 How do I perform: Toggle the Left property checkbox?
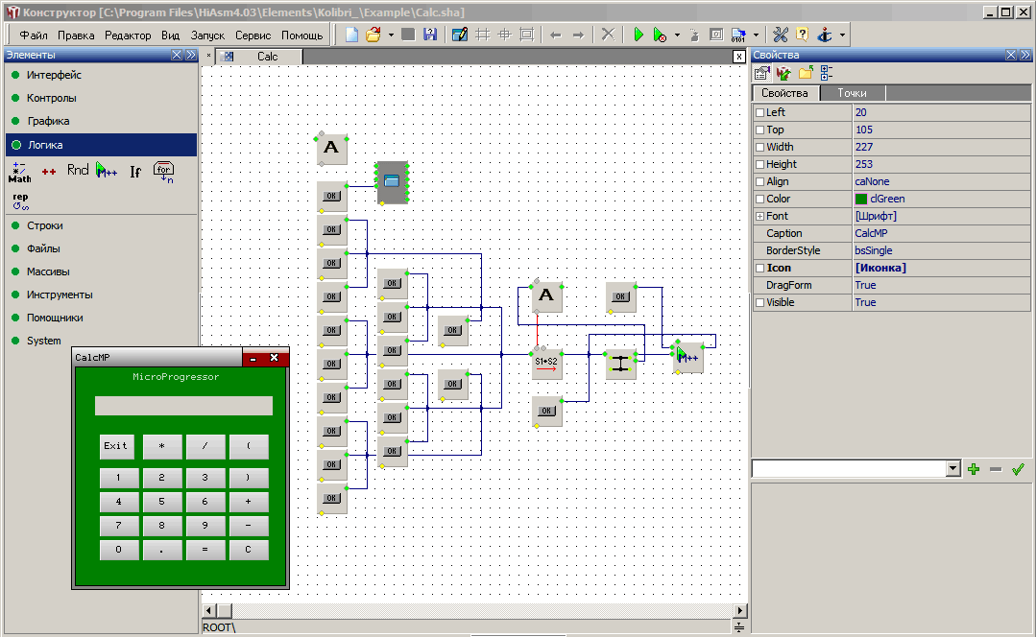point(760,113)
